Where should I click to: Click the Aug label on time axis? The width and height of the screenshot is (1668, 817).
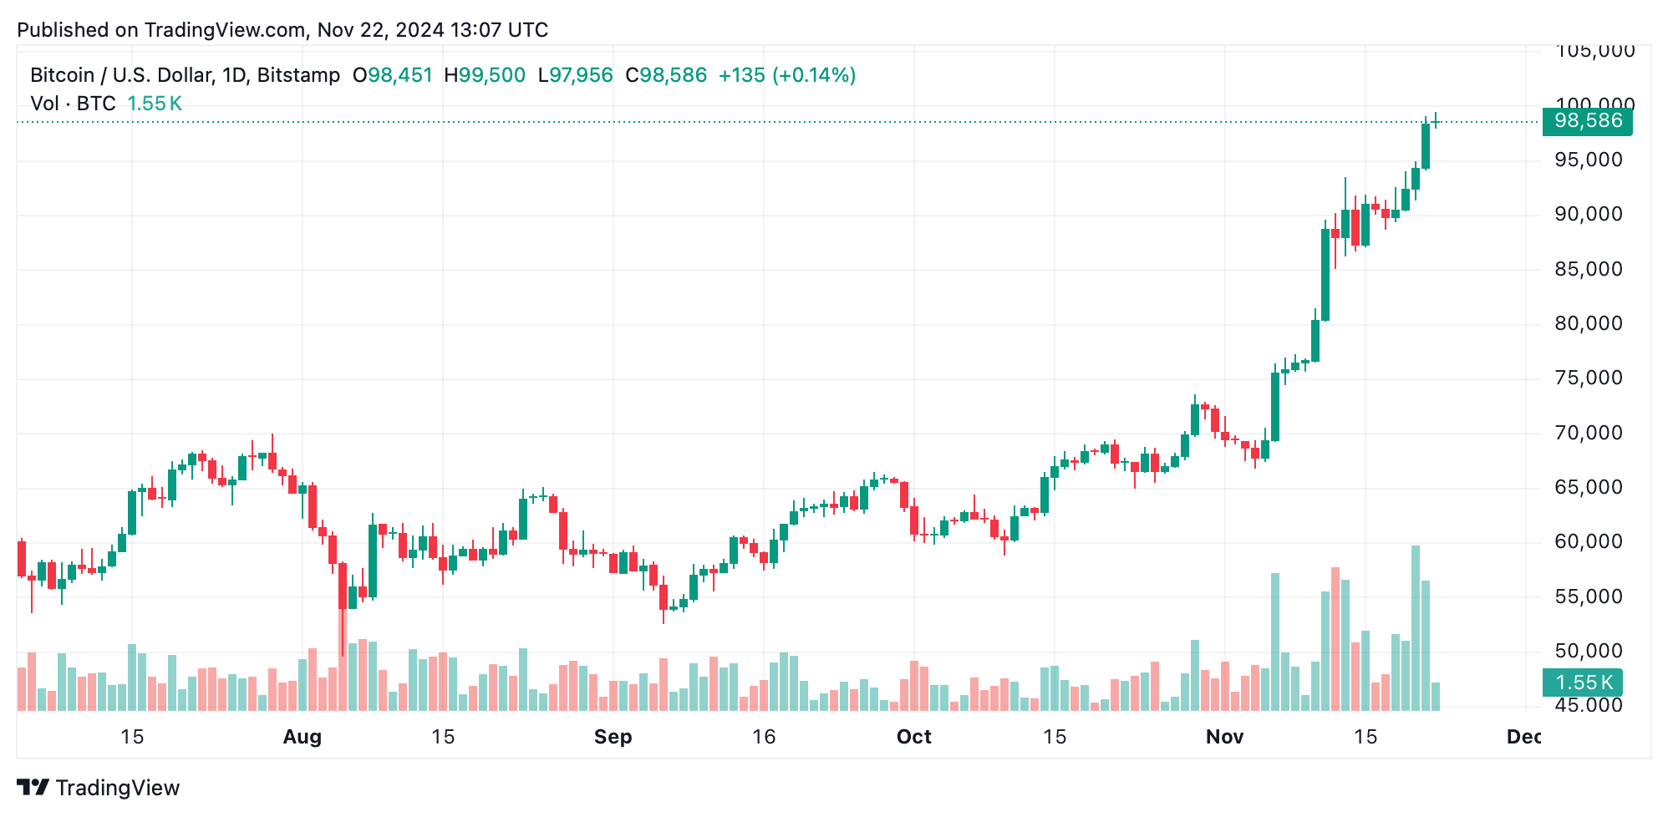pos(302,737)
